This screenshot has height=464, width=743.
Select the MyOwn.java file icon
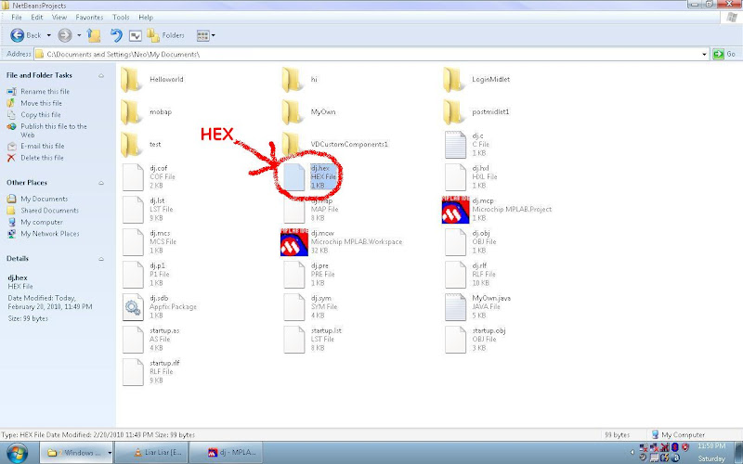click(x=455, y=307)
